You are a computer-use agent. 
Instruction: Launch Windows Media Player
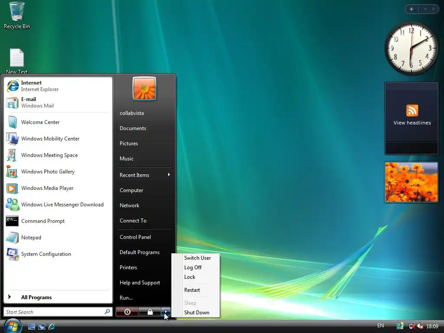[58, 188]
